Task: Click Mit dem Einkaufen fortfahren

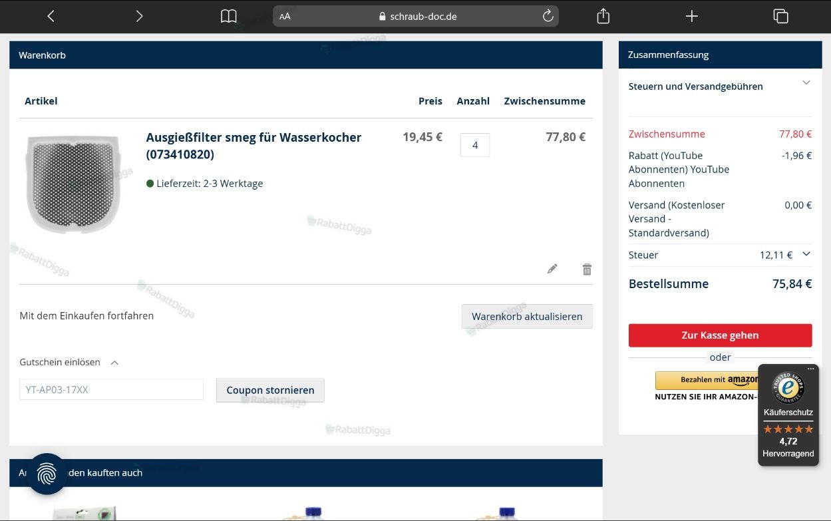Action: point(86,316)
